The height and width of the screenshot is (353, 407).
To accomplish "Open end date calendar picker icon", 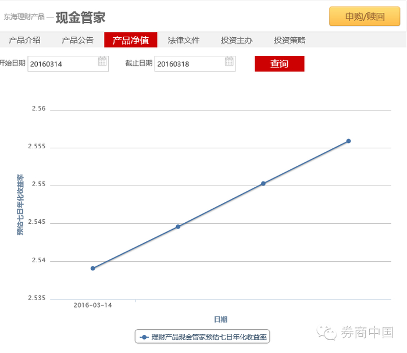I will point(229,61).
